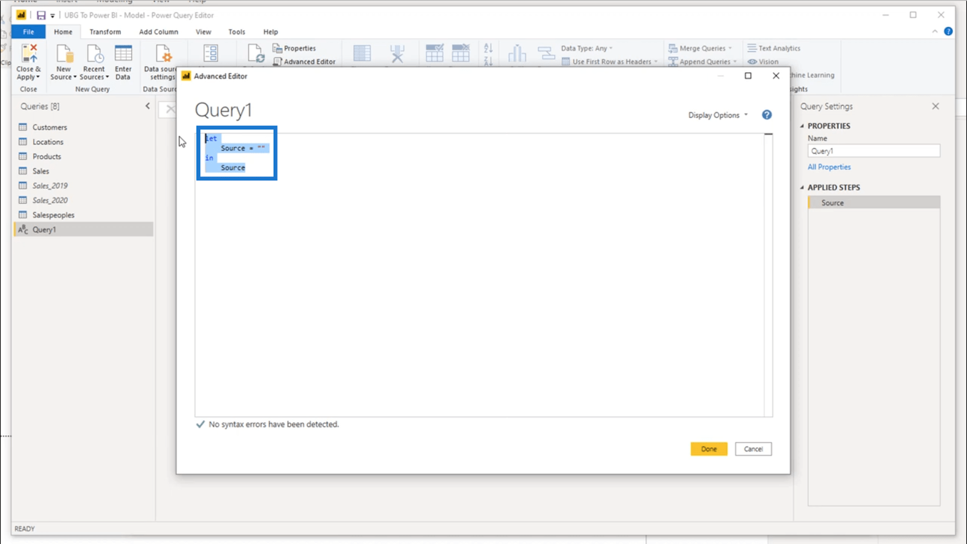Click the Remove Columns icon

click(x=397, y=54)
